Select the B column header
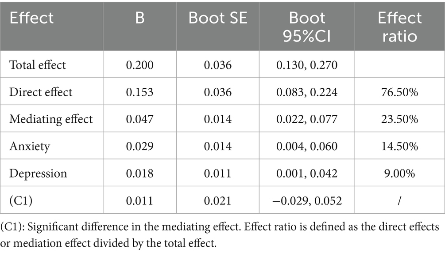 [x=139, y=18]
